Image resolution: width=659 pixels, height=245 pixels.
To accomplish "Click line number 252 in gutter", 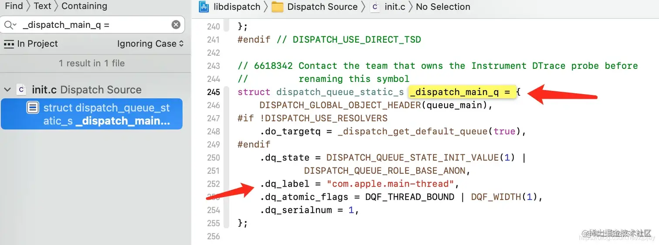I will point(213,184).
